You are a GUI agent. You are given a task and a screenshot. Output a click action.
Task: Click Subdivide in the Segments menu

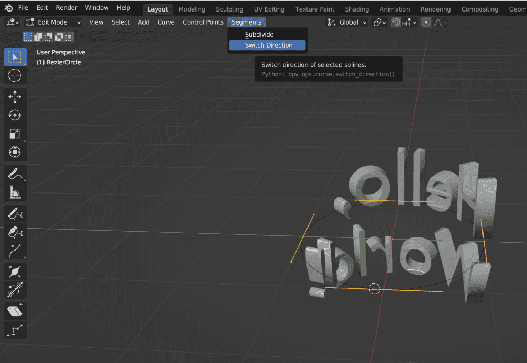[x=267, y=35]
